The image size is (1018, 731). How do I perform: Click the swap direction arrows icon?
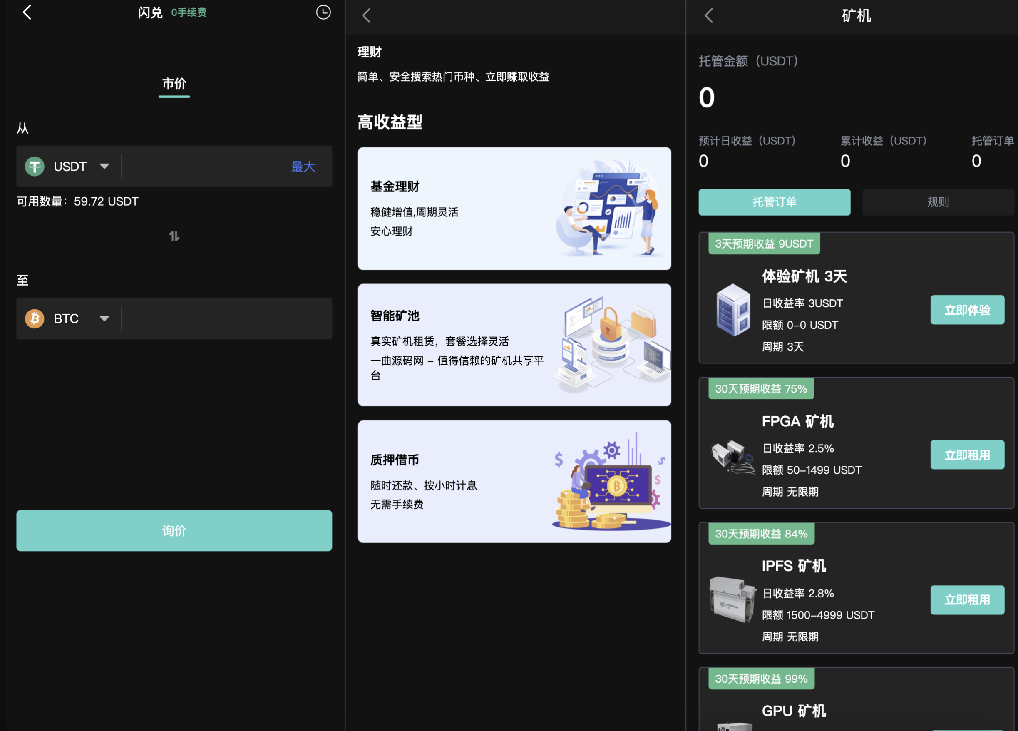point(174,236)
